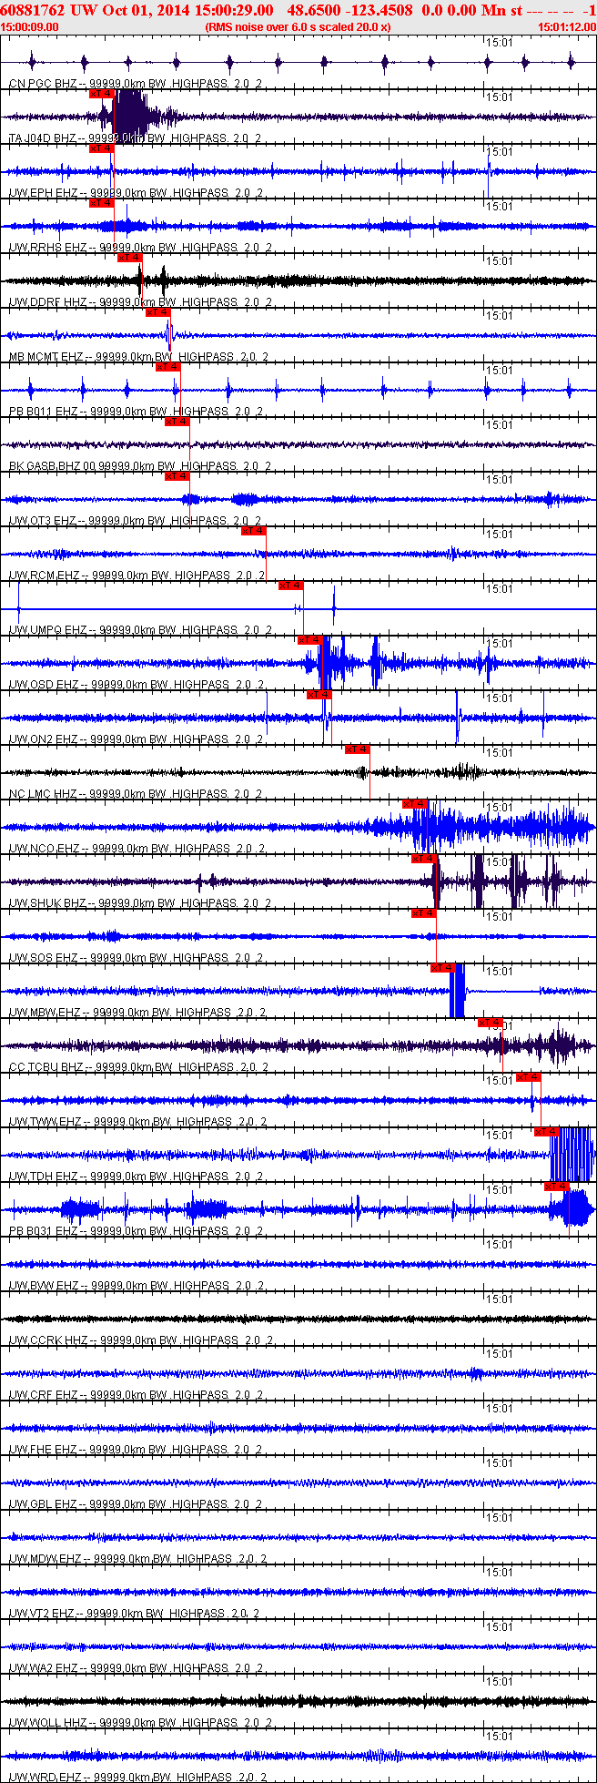Select the red pick flag on UW.EPH trace
Viewport: 597px width, 1783px height.
pos(101,148)
